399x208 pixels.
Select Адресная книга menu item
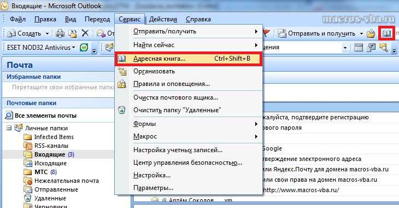189,59
